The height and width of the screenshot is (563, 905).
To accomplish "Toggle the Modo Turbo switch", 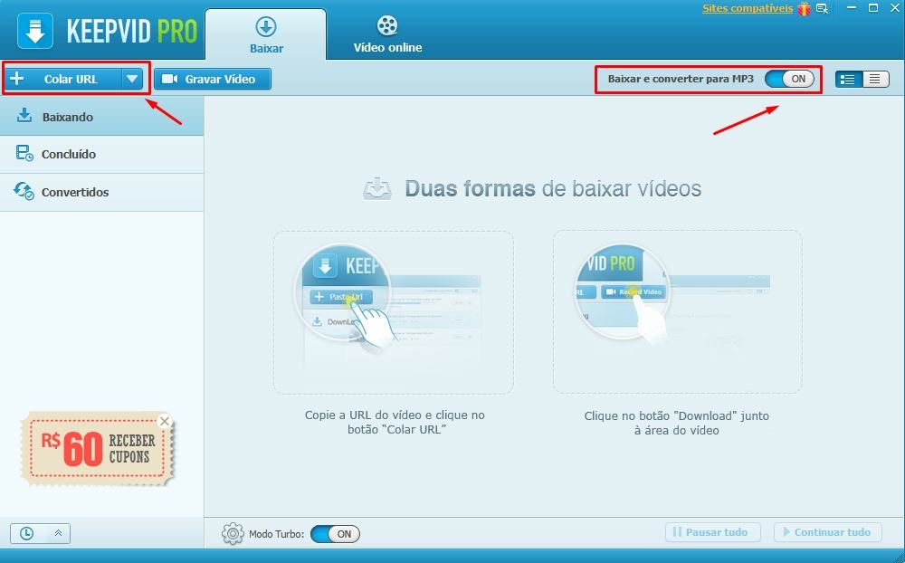I will coord(335,533).
